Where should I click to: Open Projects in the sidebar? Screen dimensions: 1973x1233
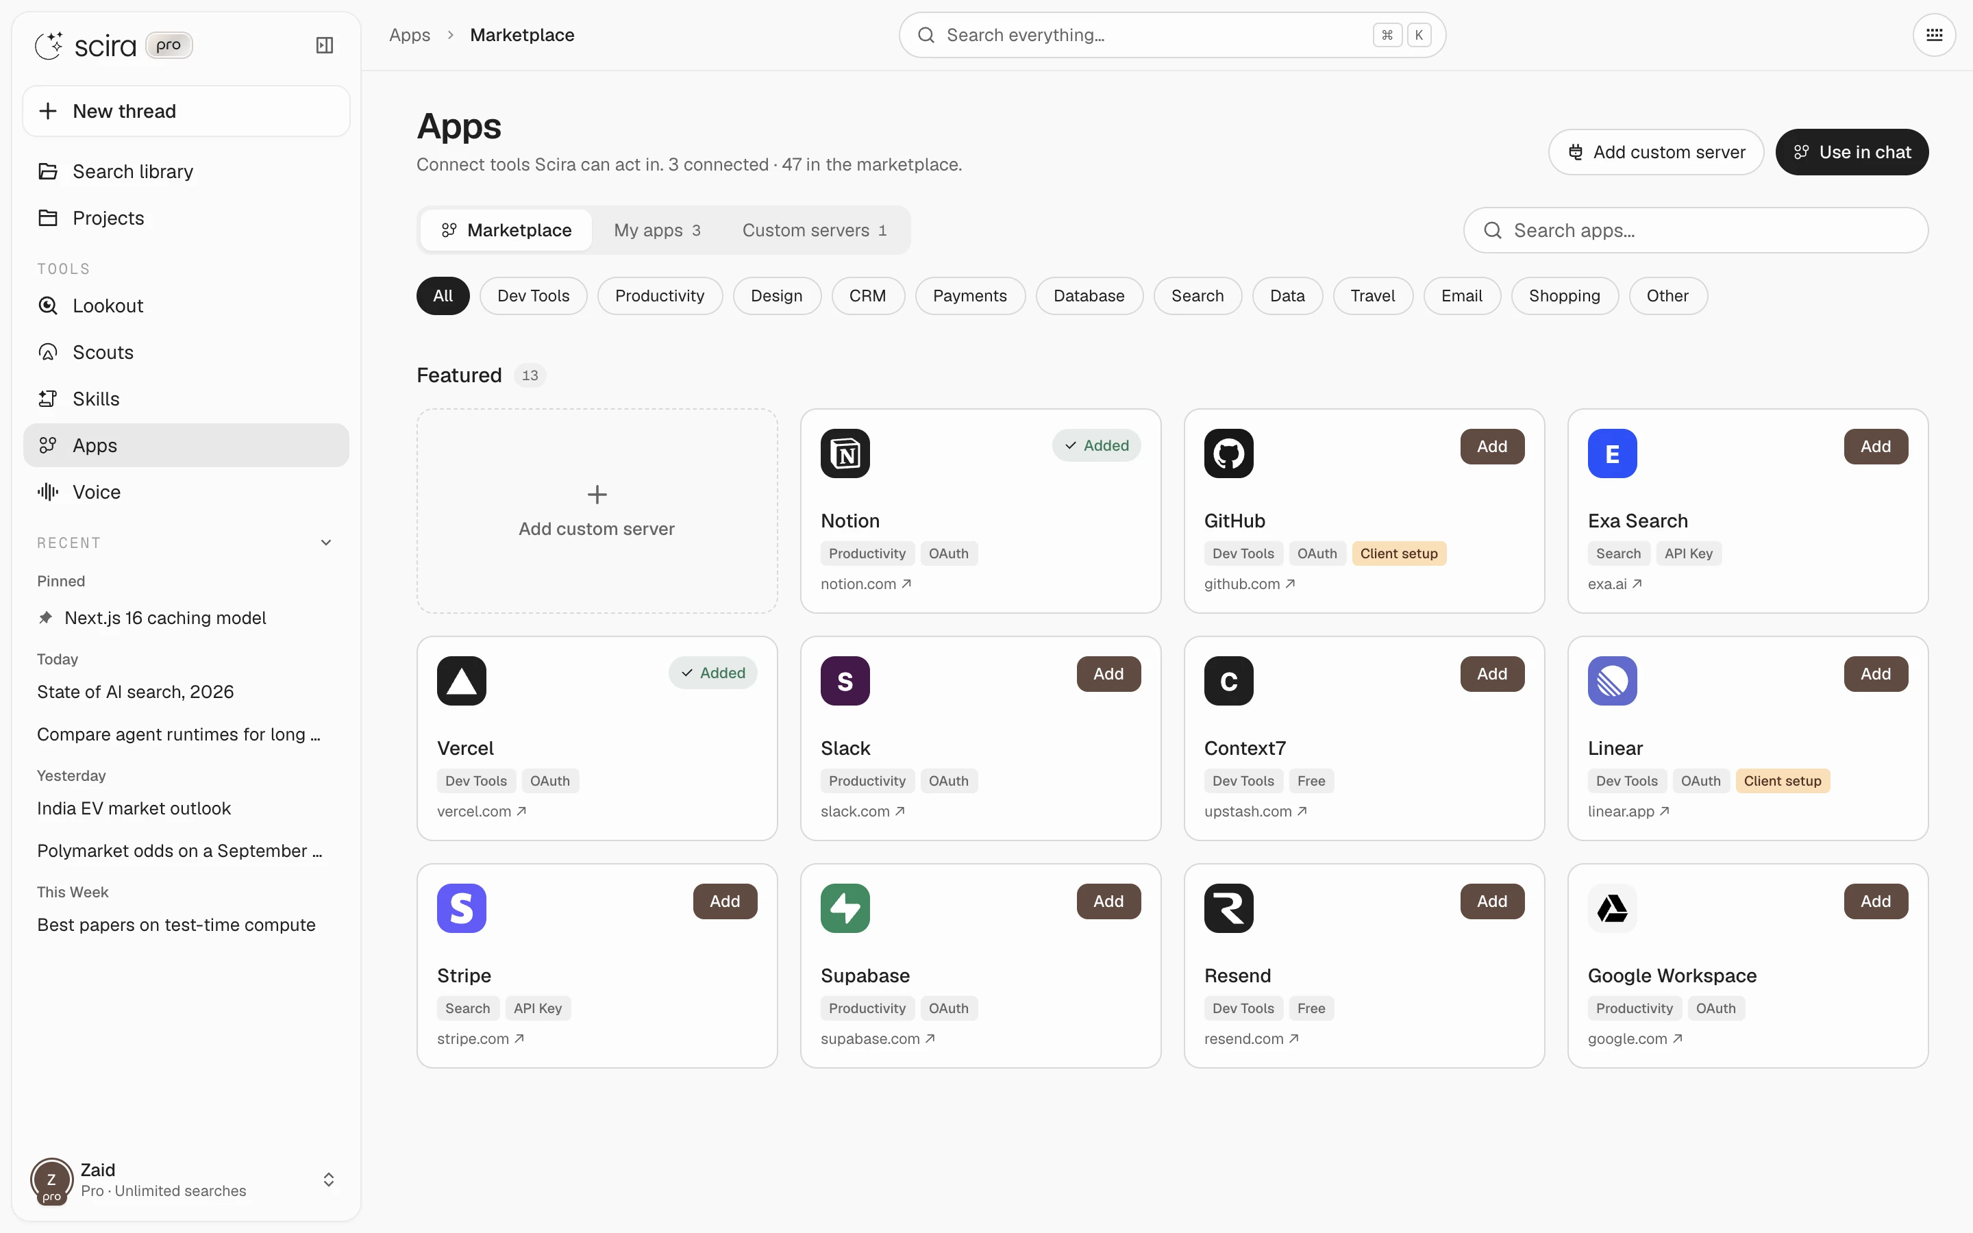pyautogui.click(x=186, y=218)
